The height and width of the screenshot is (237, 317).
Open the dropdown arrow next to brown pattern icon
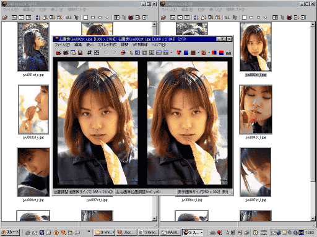[198, 53]
